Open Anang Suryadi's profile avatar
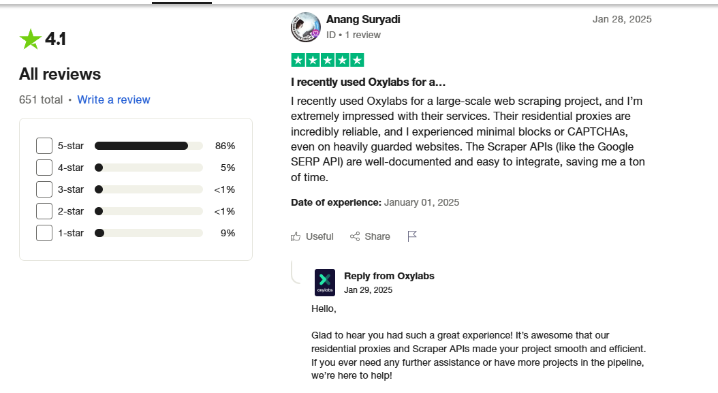Screen dimensions: 718x393 click(305, 27)
